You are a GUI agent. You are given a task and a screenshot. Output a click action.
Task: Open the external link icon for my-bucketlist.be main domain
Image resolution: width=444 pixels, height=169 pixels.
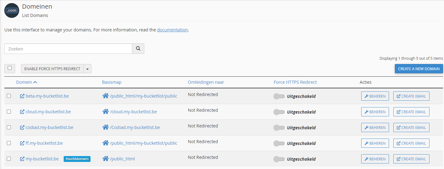(22, 159)
